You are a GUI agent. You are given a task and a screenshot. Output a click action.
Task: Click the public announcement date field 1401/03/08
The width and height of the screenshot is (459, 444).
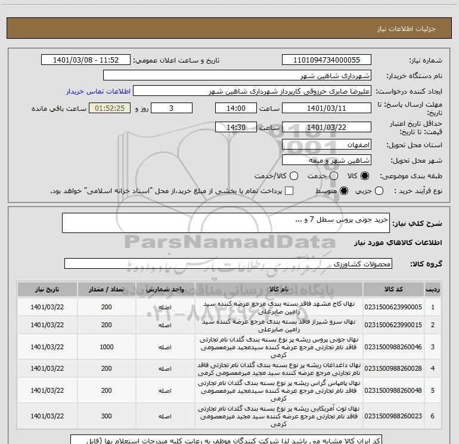coord(86,60)
